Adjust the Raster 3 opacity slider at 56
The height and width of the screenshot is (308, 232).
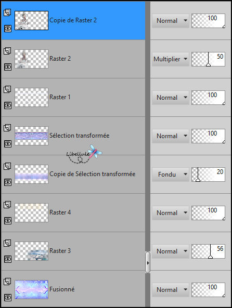pyautogui.click(x=208, y=251)
